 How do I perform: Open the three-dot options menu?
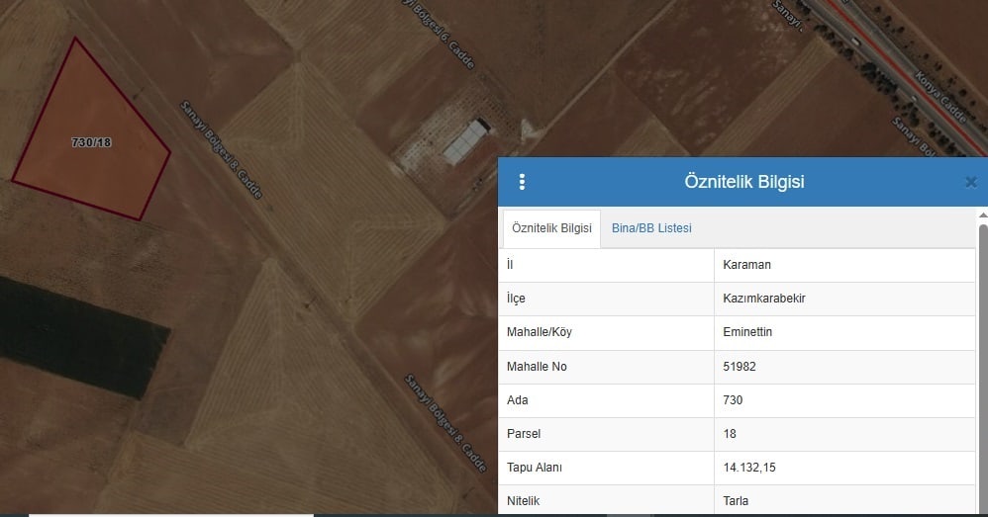[522, 182]
